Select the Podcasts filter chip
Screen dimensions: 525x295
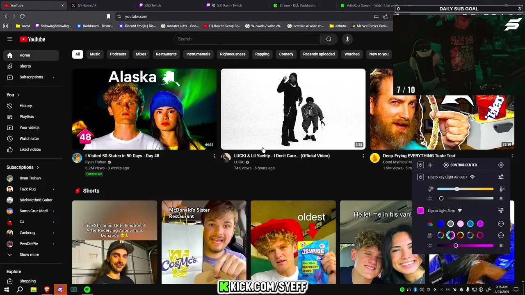(118, 54)
